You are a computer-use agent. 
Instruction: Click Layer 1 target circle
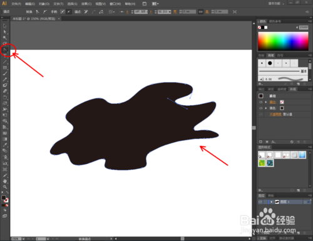(305, 202)
